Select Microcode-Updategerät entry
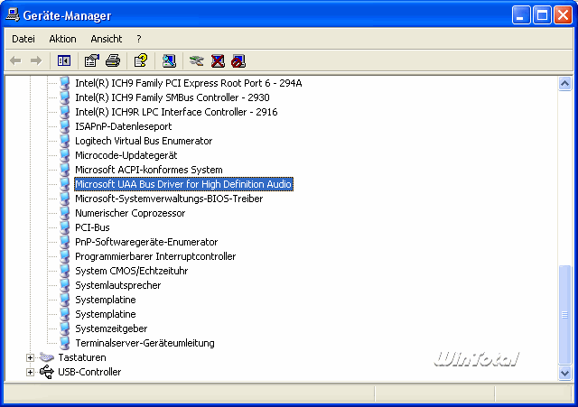This screenshot has width=578, height=407. pos(126,155)
